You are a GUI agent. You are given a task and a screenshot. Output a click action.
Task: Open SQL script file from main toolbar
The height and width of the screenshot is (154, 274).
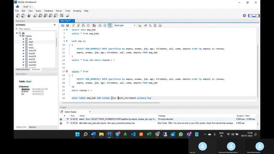coord(23,16)
